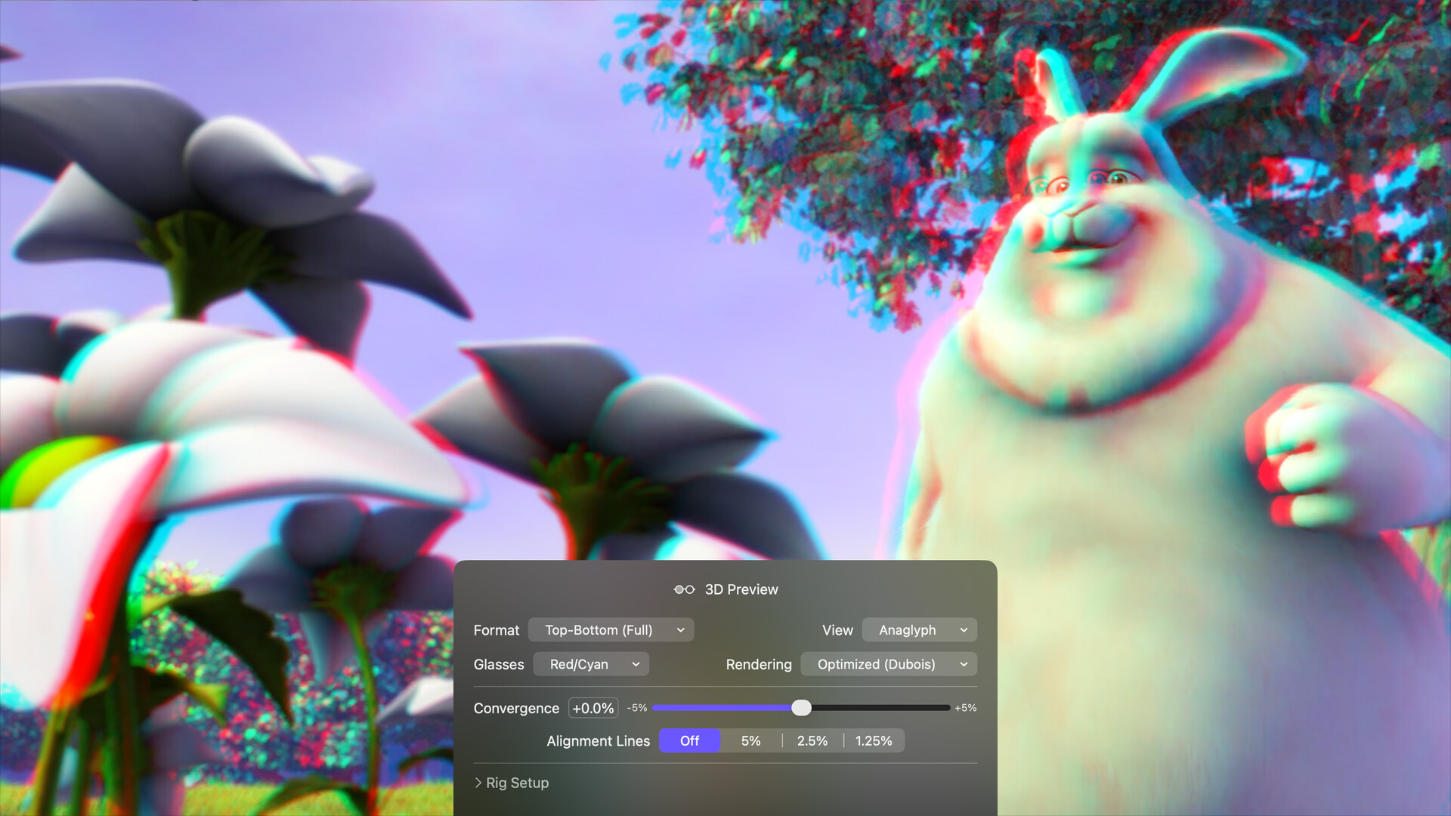The width and height of the screenshot is (1451, 816).
Task: Open the Rendering dropdown showing Optimized (Dubois)
Action: tap(889, 664)
